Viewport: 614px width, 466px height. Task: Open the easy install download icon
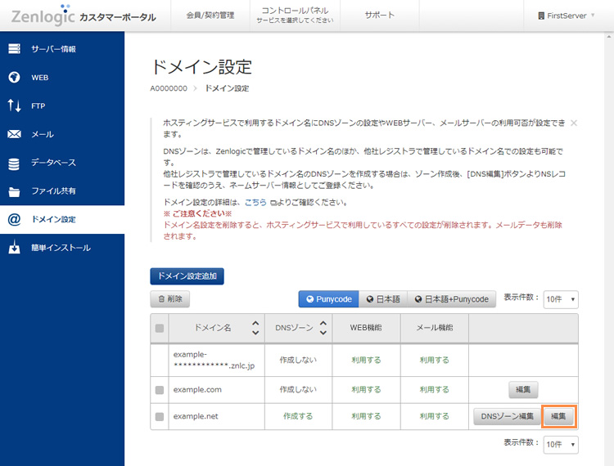pos(14,248)
